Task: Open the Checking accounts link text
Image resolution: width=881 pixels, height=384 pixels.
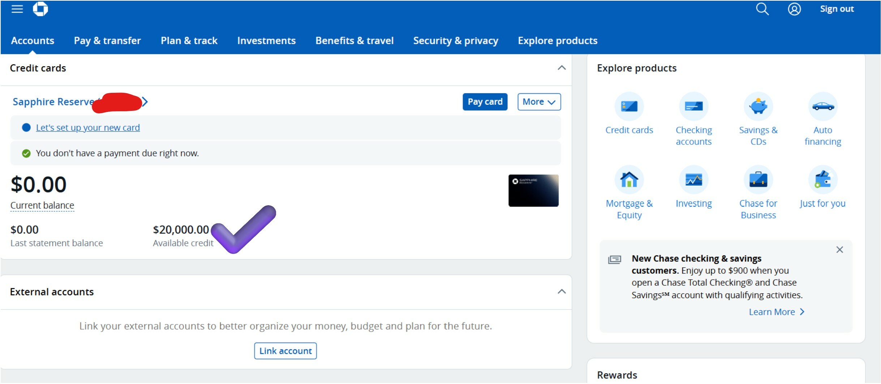Action: (x=693, y=136)
